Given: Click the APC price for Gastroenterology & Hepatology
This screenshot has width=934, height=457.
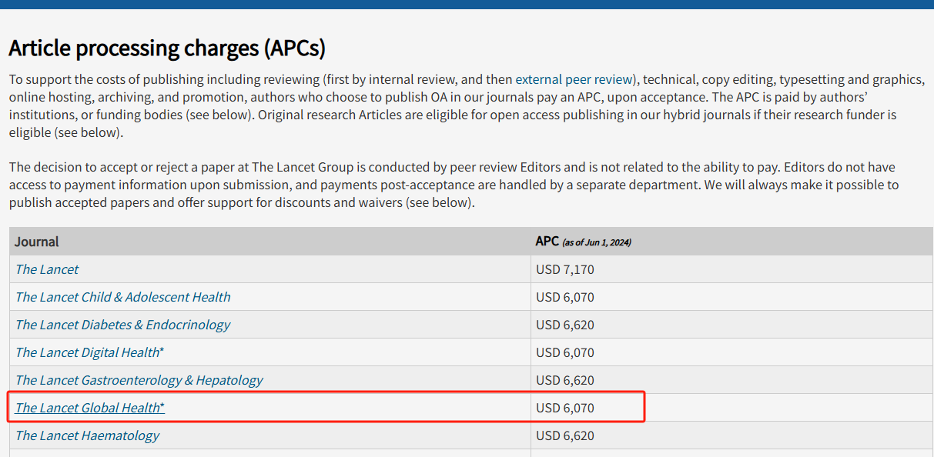Looking at the screenshot, I should click(x=565, y=380).
